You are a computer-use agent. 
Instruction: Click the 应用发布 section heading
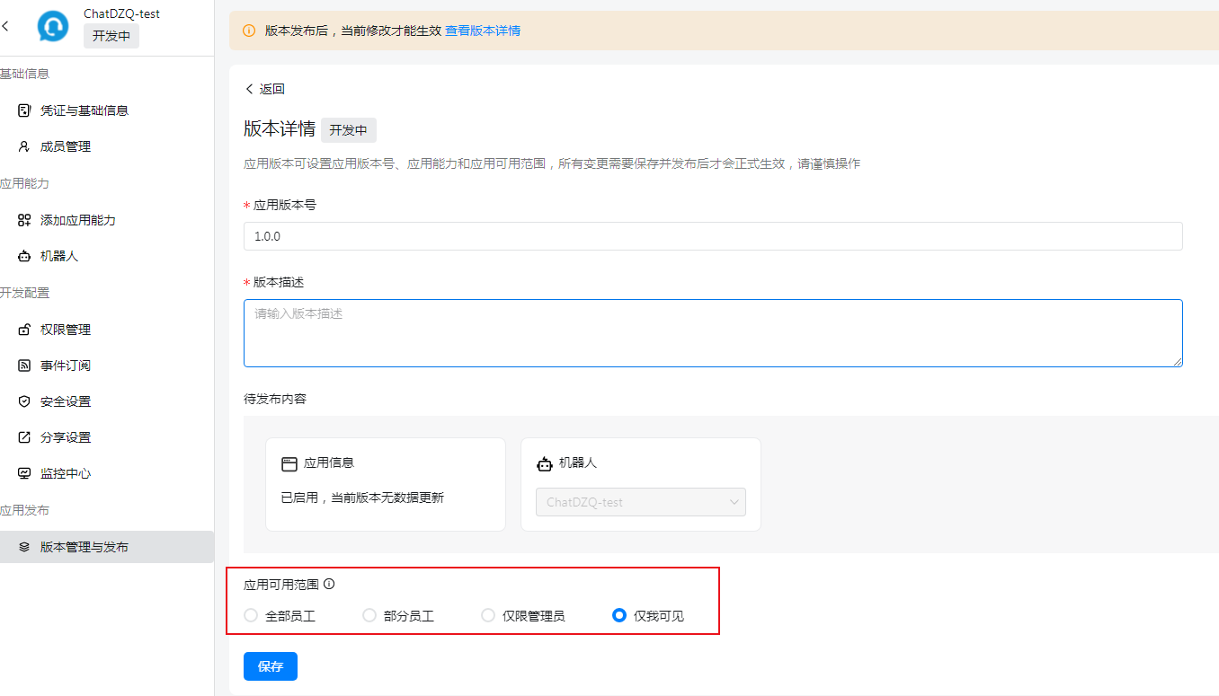24,510
